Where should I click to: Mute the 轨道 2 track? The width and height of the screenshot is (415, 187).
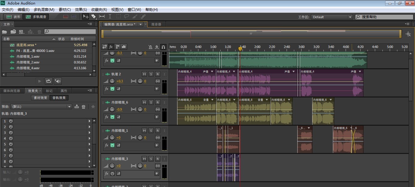[x=144, y=74]
